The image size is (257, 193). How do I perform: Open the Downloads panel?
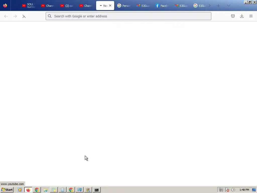242,16
